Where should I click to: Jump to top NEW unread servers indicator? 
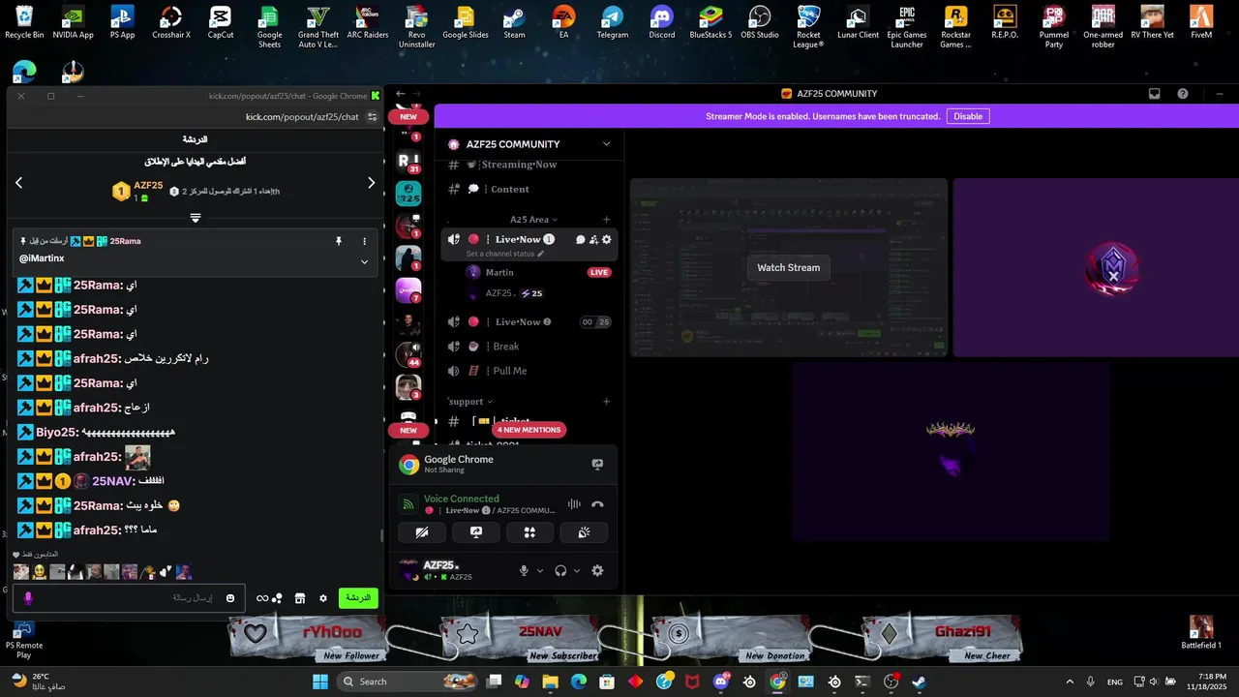[x=408, y=116]
